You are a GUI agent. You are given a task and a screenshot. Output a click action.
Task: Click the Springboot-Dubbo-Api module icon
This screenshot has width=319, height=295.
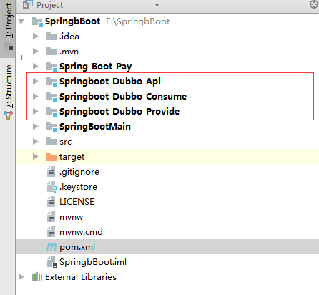(51, 82)
